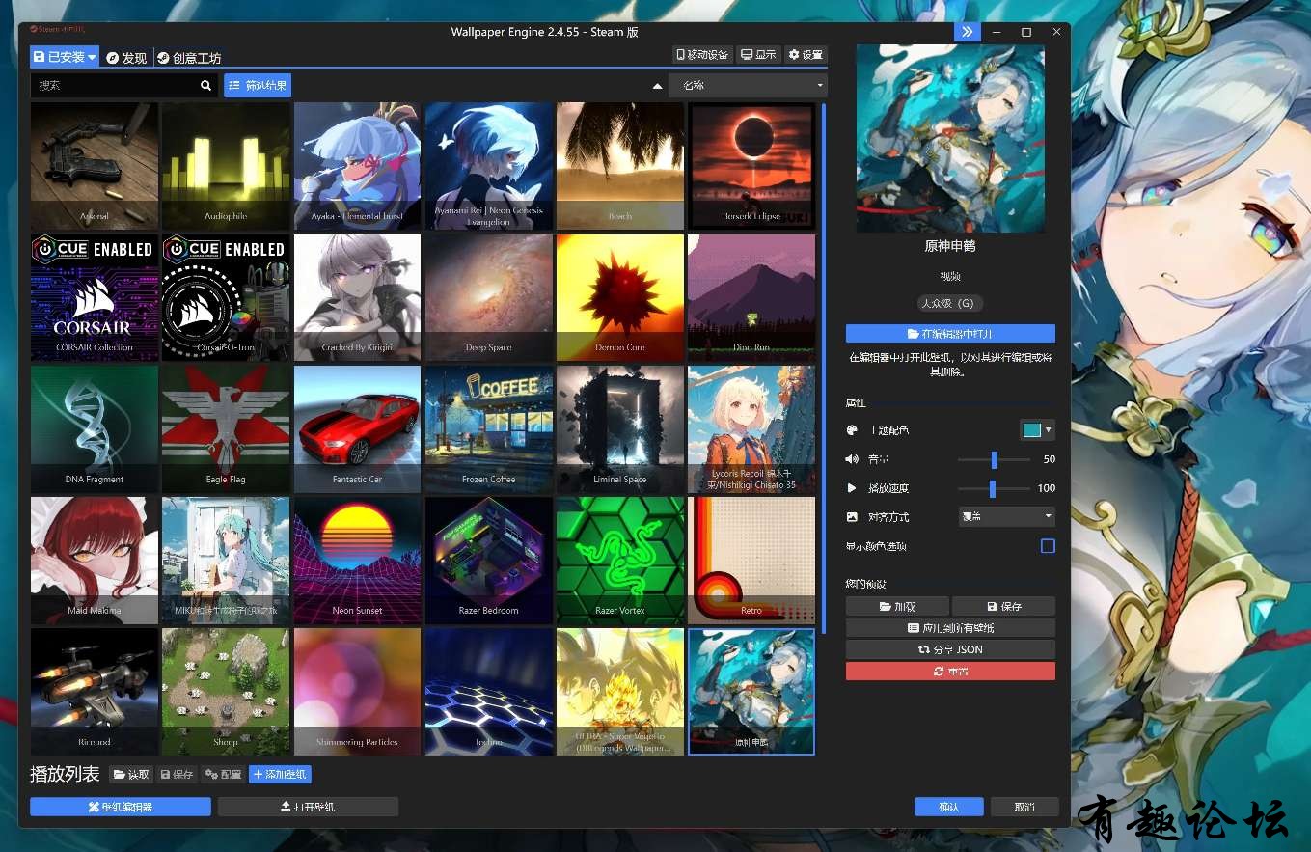Select the Razer Bedroom wallpaper

tap(489, 561)
